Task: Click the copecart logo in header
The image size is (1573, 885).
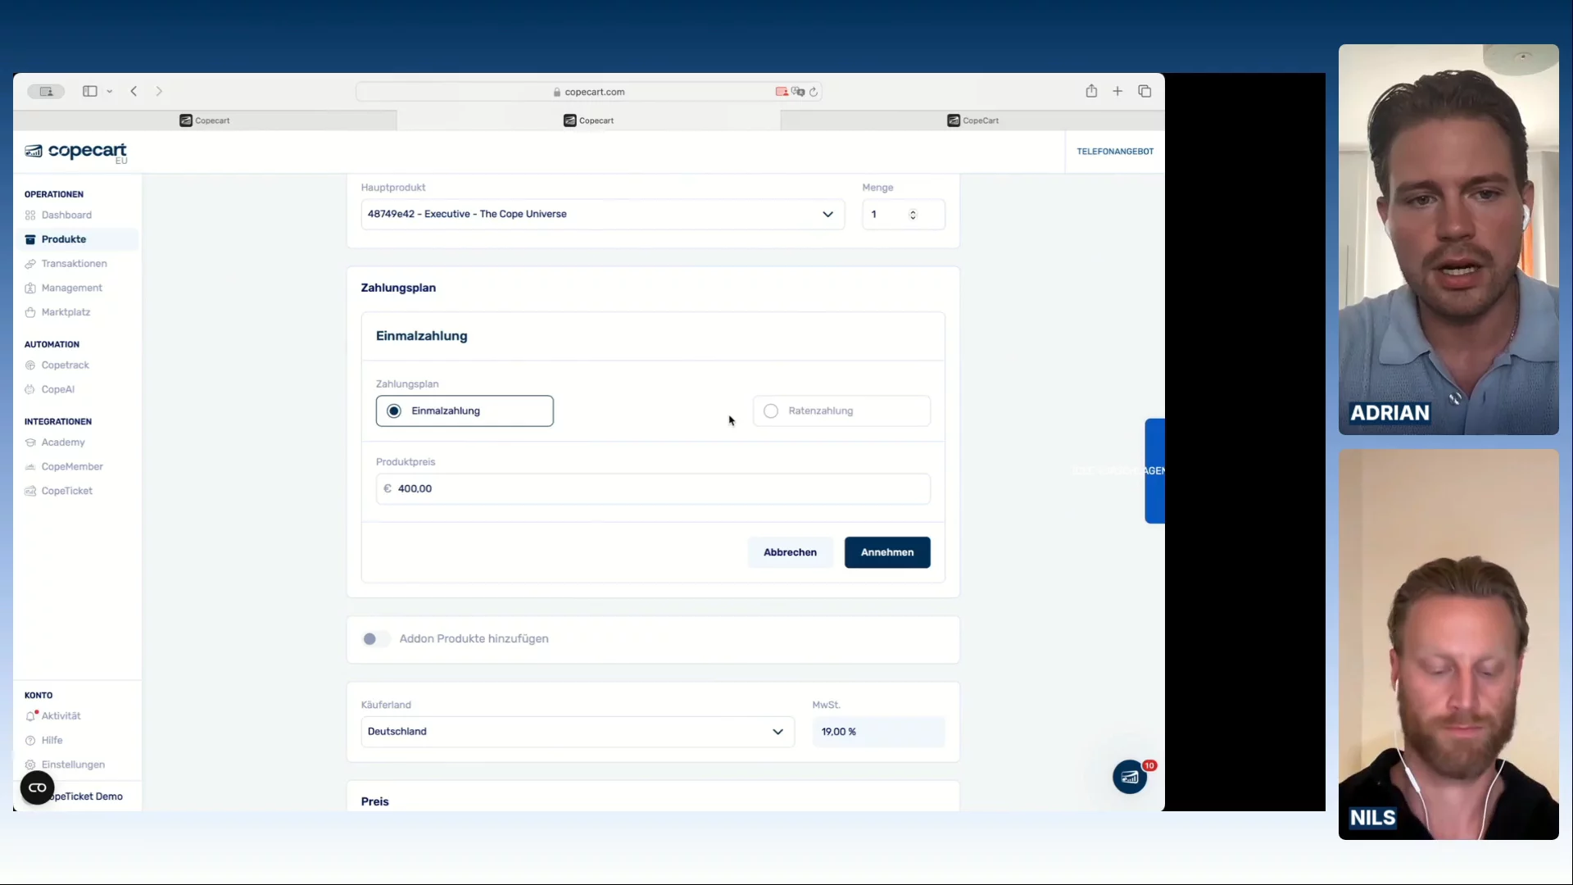Action: click(x=76, y=152)
